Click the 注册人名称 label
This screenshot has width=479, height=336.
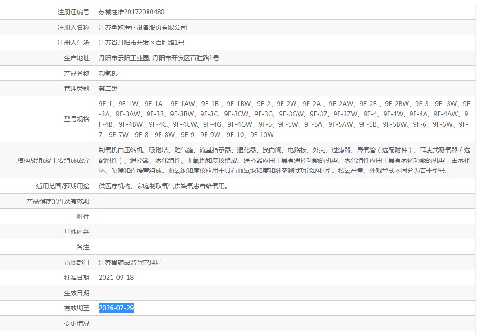click(73, 27)
